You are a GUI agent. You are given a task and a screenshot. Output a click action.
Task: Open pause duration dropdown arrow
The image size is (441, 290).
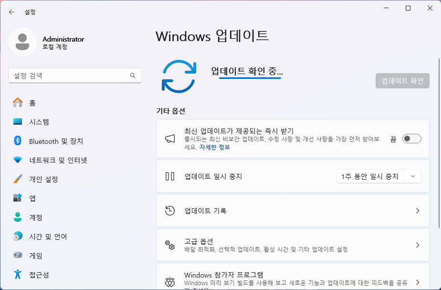click(413, 176)
